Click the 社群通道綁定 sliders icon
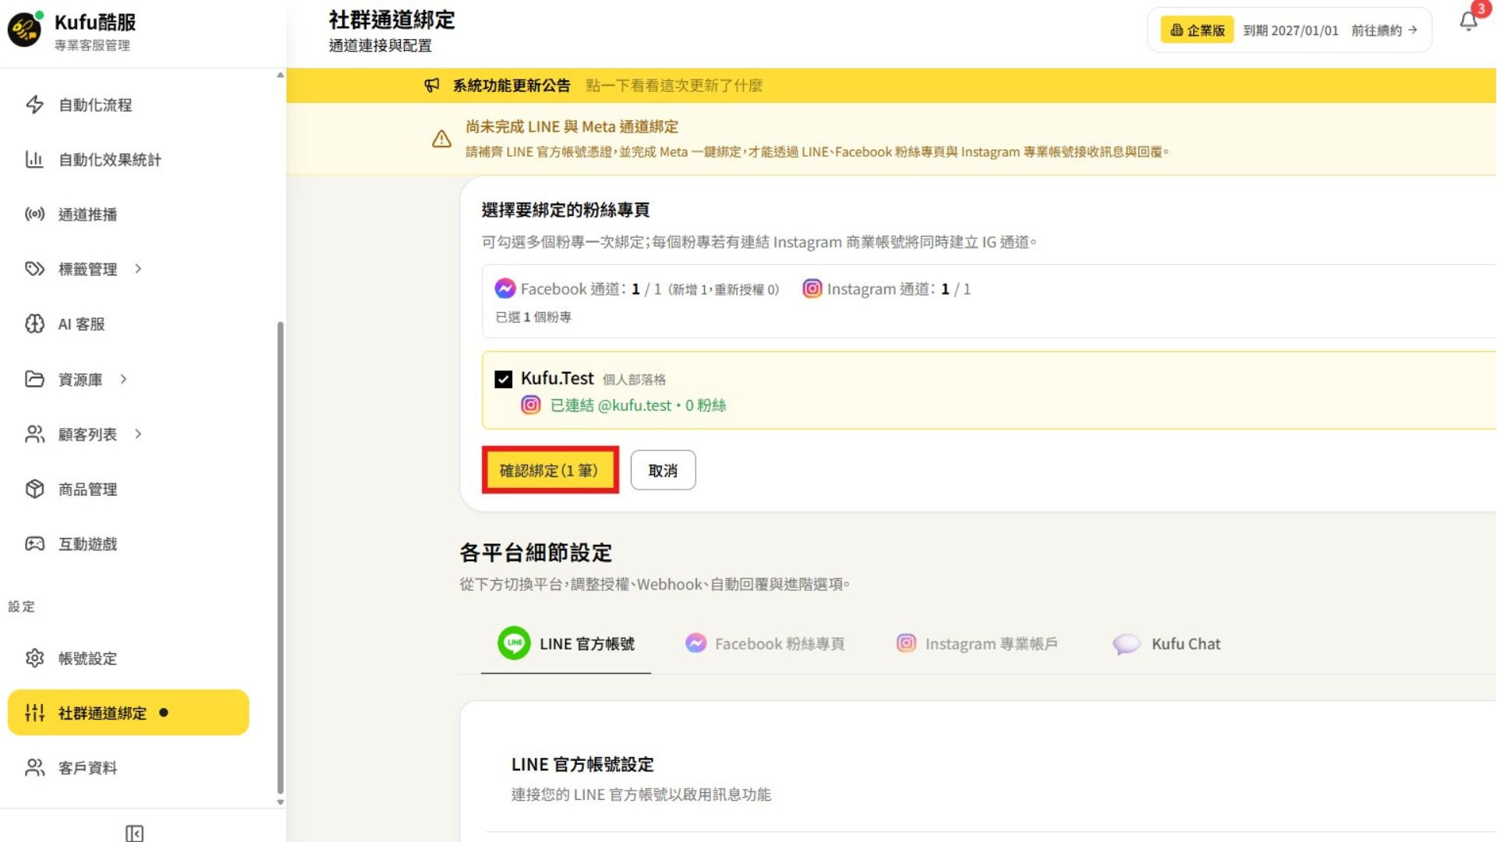Screen dimensions: 1497x842 tap(34, 713)
